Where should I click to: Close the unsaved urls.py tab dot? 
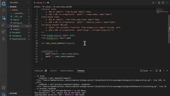[48, 3]
